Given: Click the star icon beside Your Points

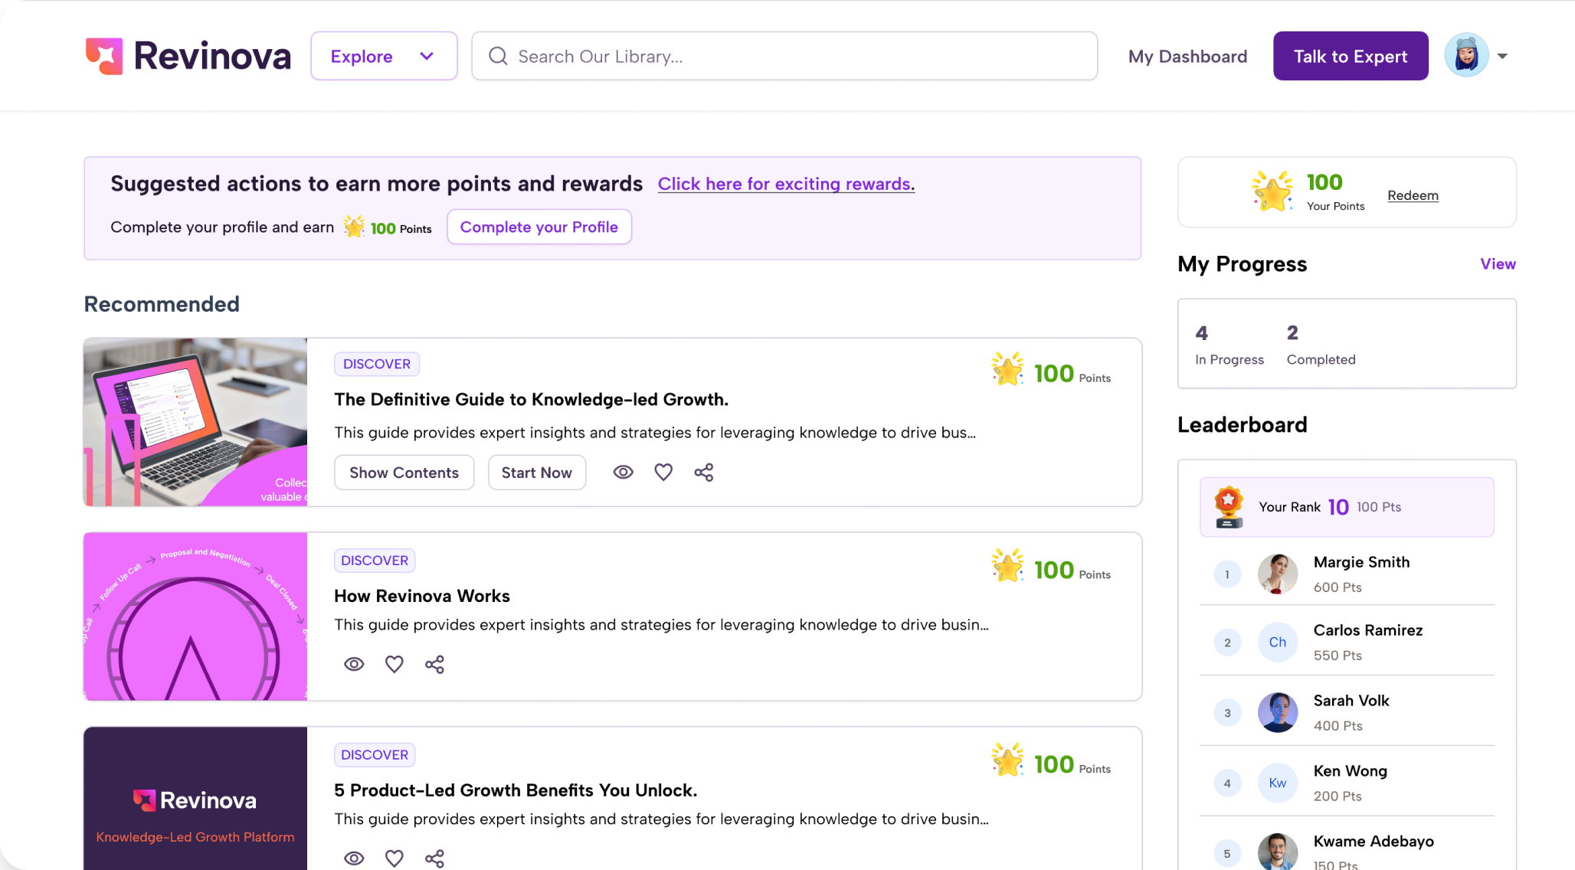Looking at the screenshot, I should click(x=1272, y=191).
